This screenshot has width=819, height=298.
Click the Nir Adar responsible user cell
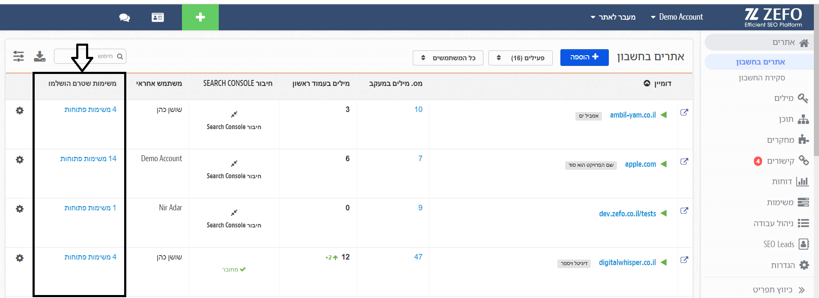170,208
